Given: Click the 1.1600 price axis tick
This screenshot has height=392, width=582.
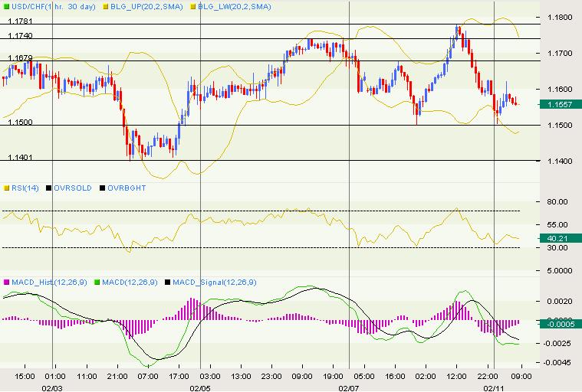Looking at the screenshot, I should point(560,90).
